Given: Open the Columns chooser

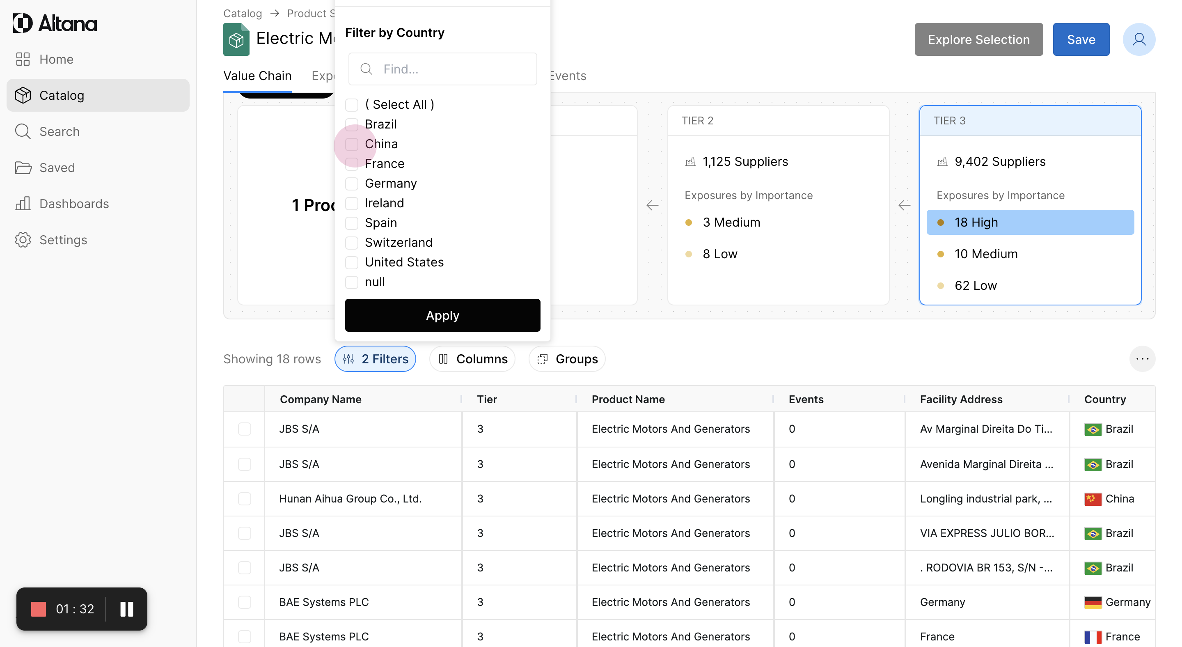Looking at the screenshot, I should 472,359.
